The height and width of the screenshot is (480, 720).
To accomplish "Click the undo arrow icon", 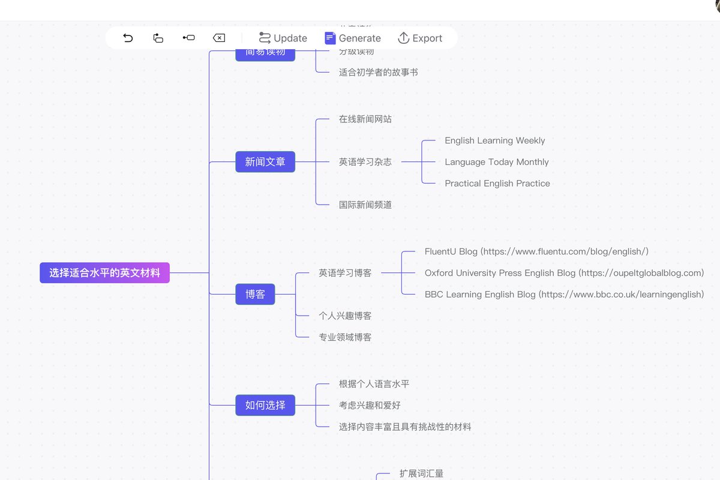I will (128, 38).
